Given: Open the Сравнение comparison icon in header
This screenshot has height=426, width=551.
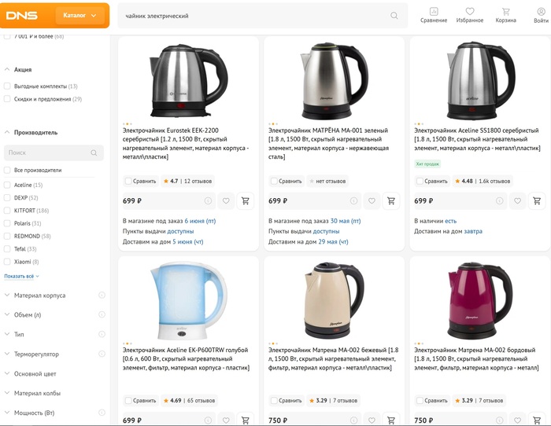Looking at the screenshot, I should tap(434, 15).
